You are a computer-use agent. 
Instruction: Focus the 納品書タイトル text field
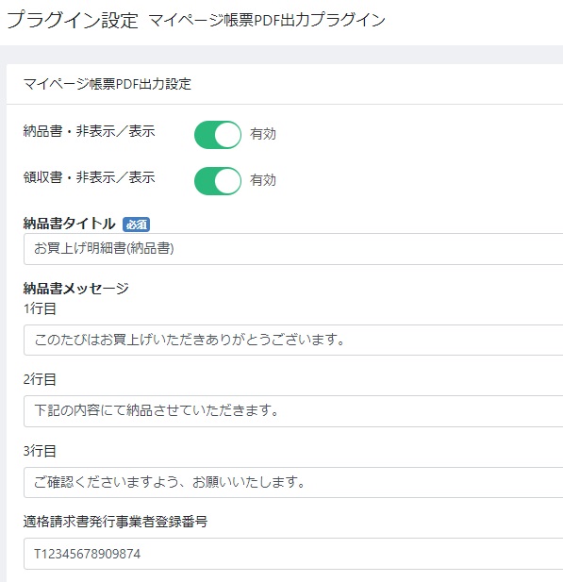tap(293, 249)
